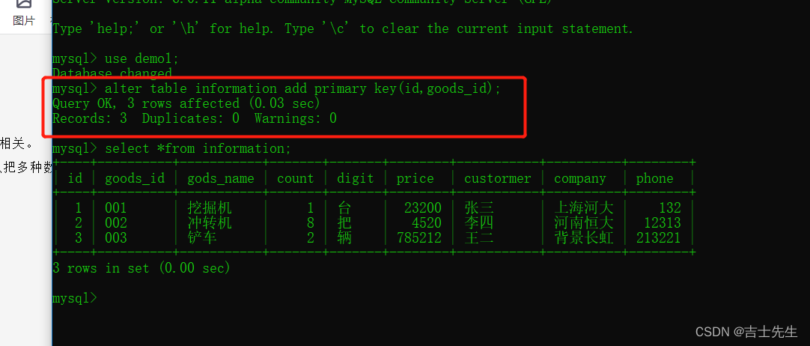Viewport: 810px width, 346px height.
Task: Click the 'count' column header
Action: tap(296, 179)
